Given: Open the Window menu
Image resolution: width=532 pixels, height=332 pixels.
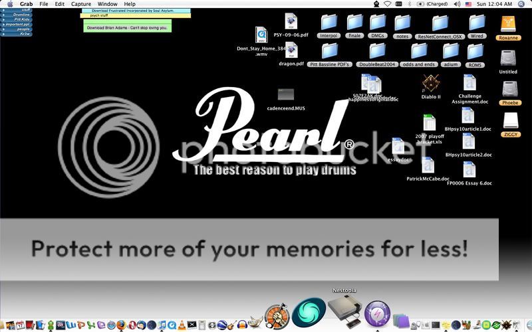Looking at the screenshot, I should (x=107, y=4).
